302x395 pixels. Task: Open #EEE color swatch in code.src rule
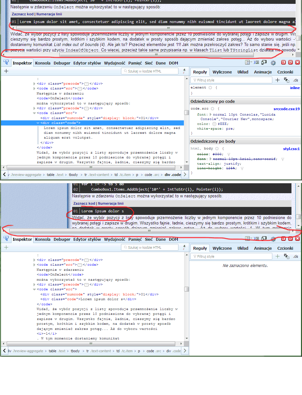[x=215, y=124]
